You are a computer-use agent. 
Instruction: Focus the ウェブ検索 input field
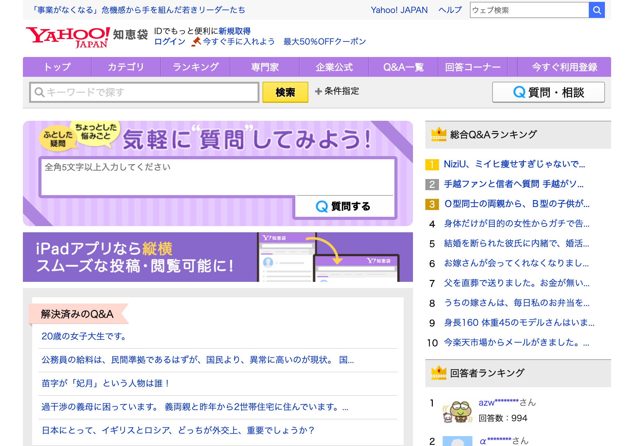tap(529, 10)
